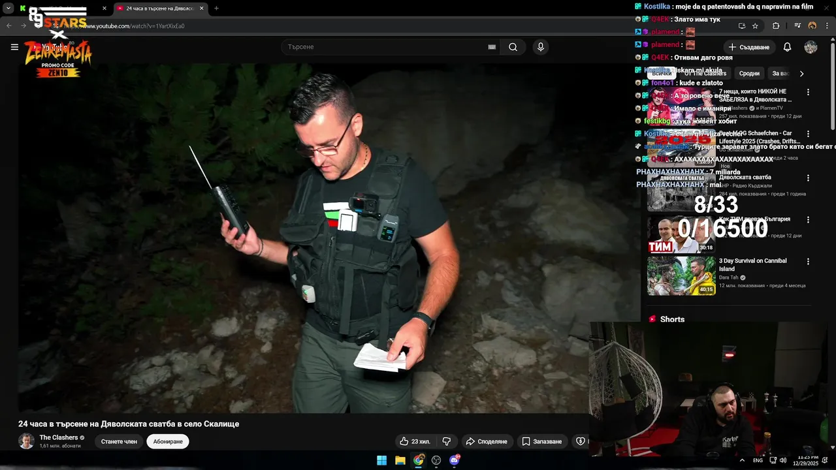Close the YouTube video tab

point(201,8)
